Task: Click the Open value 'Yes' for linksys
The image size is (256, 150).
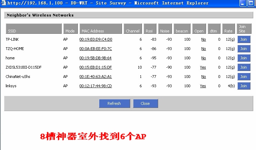Action: click(x=203, y=86)
